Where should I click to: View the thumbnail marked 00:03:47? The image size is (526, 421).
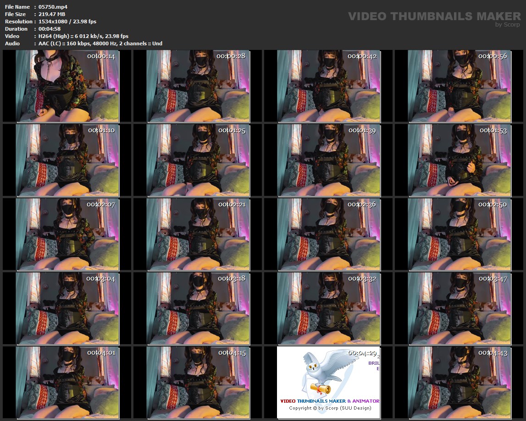460,308
